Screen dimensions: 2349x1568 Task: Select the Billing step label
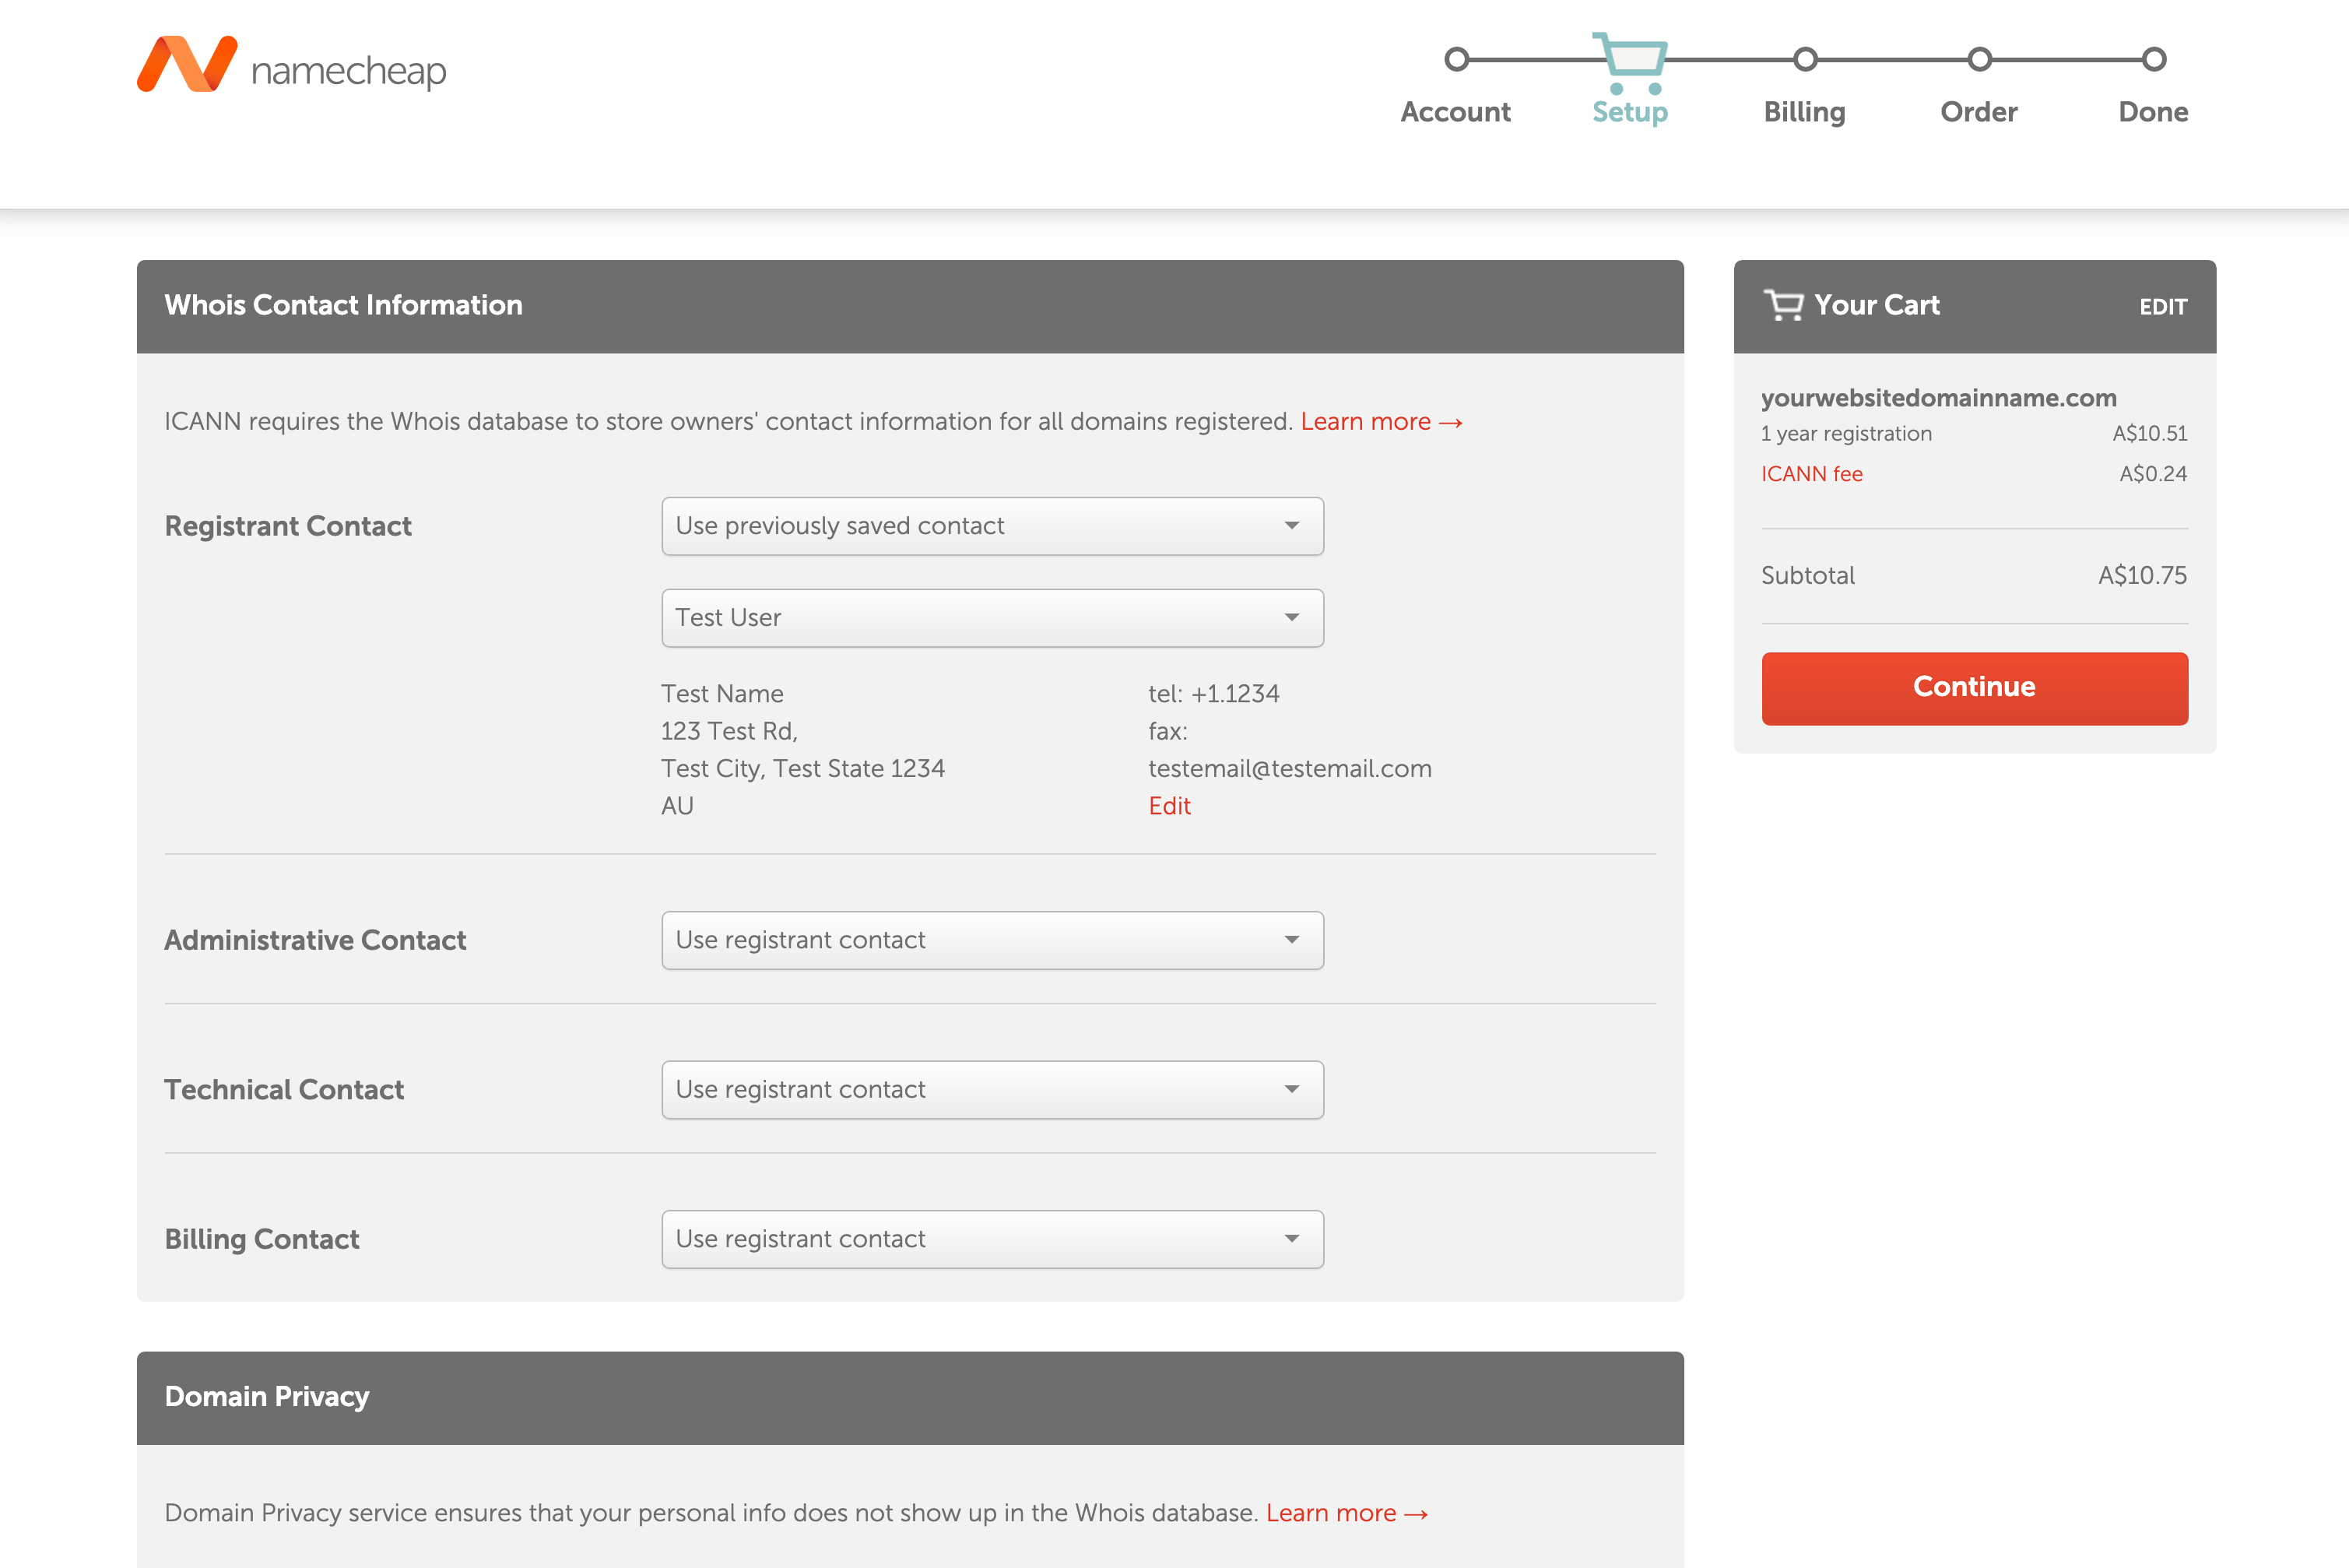(x=1804, y=112)
